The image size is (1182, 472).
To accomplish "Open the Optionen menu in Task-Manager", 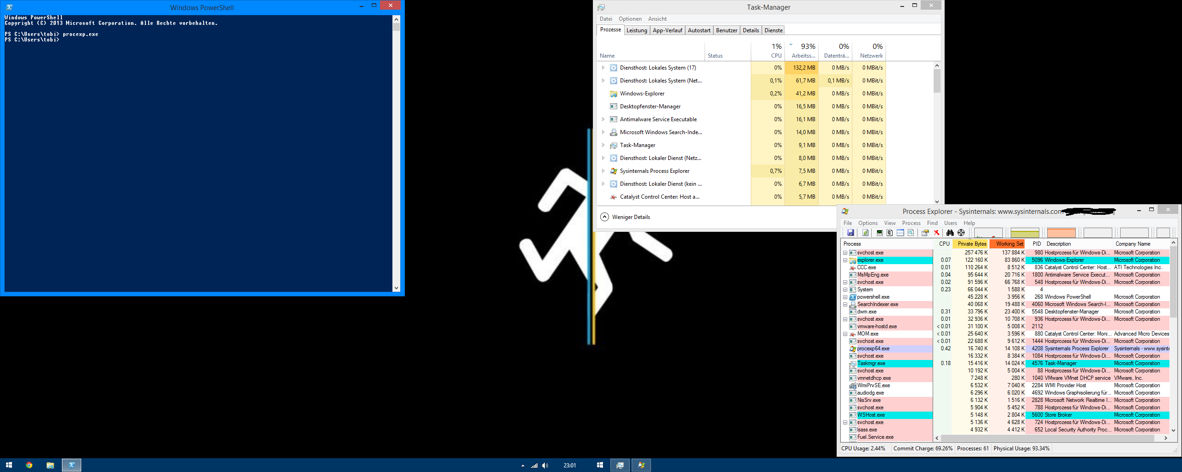I will [630, 19].
